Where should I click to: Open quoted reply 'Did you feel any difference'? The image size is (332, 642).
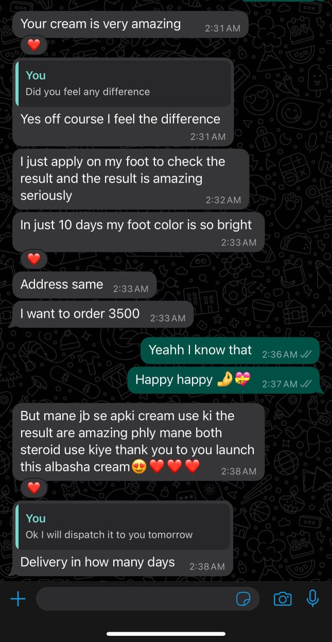pos(123,84)
